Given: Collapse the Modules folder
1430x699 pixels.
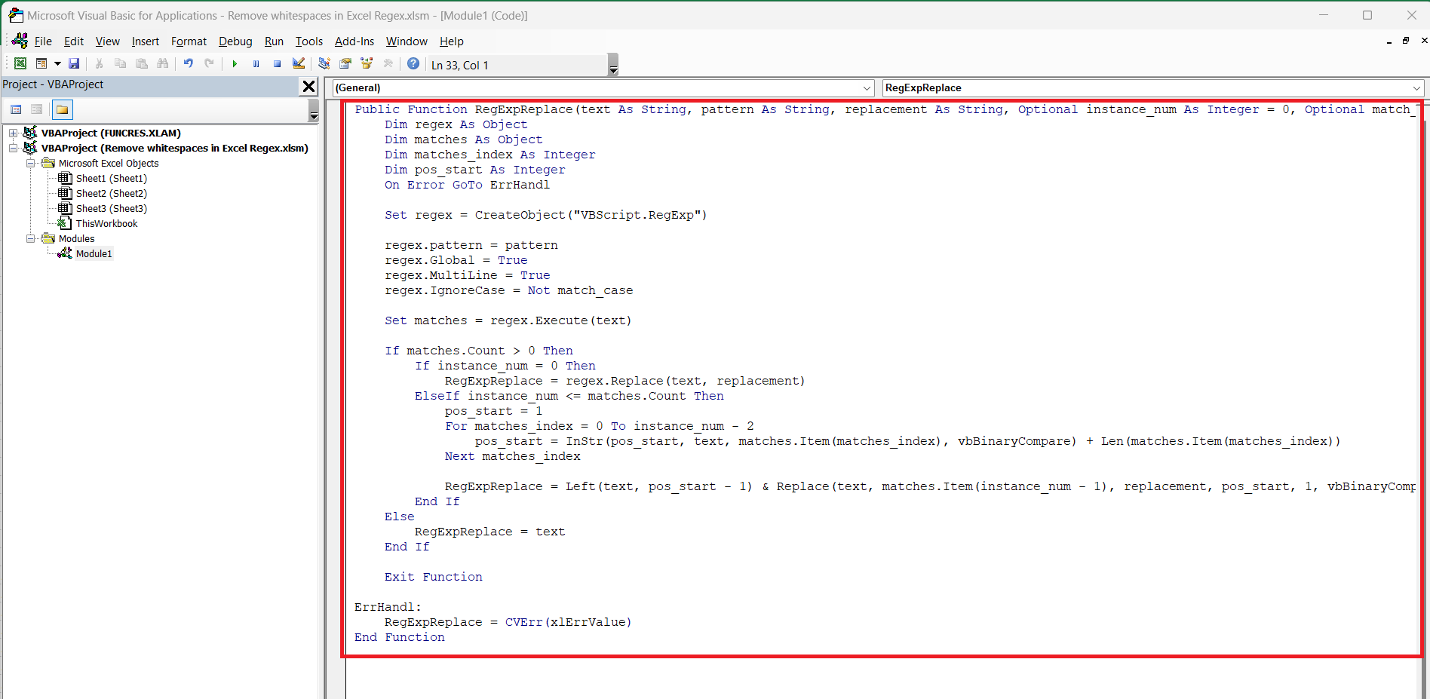Looking at the screenshot, I should coord(31,238).
